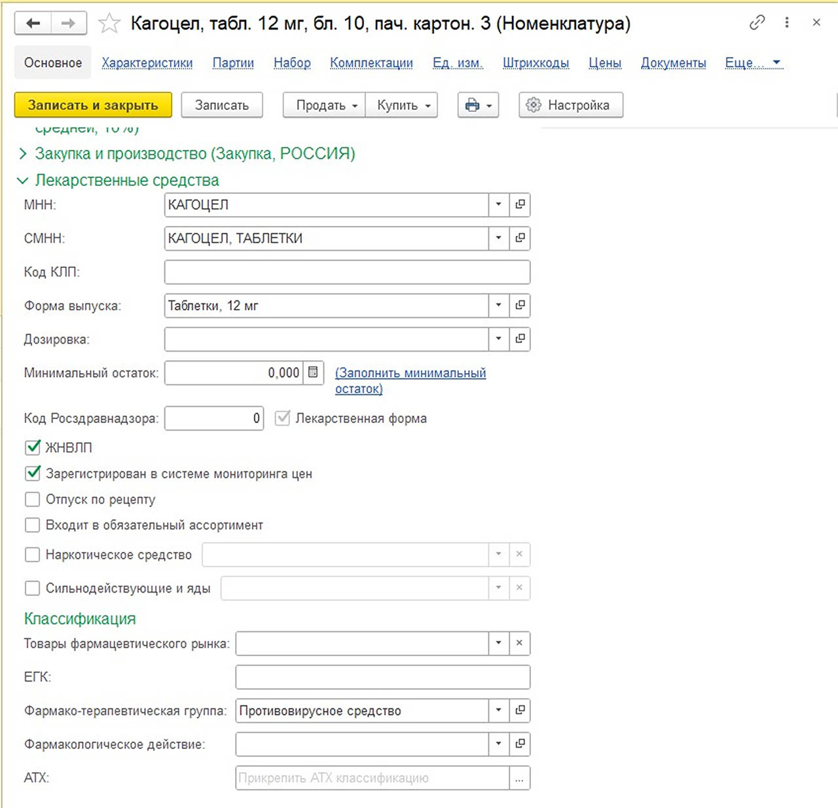The height and width of the screenshot is (808, 838).
Task: Open the Еще menu
Action: pyautogui.click(x=754, y=63)
